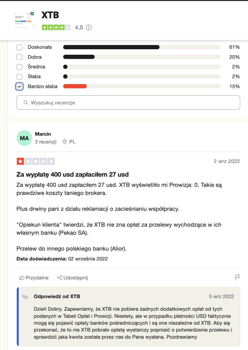Viewport: 248px width, 350px height.
Task: Click the search magnifier icon
Action: pos(26,103)
